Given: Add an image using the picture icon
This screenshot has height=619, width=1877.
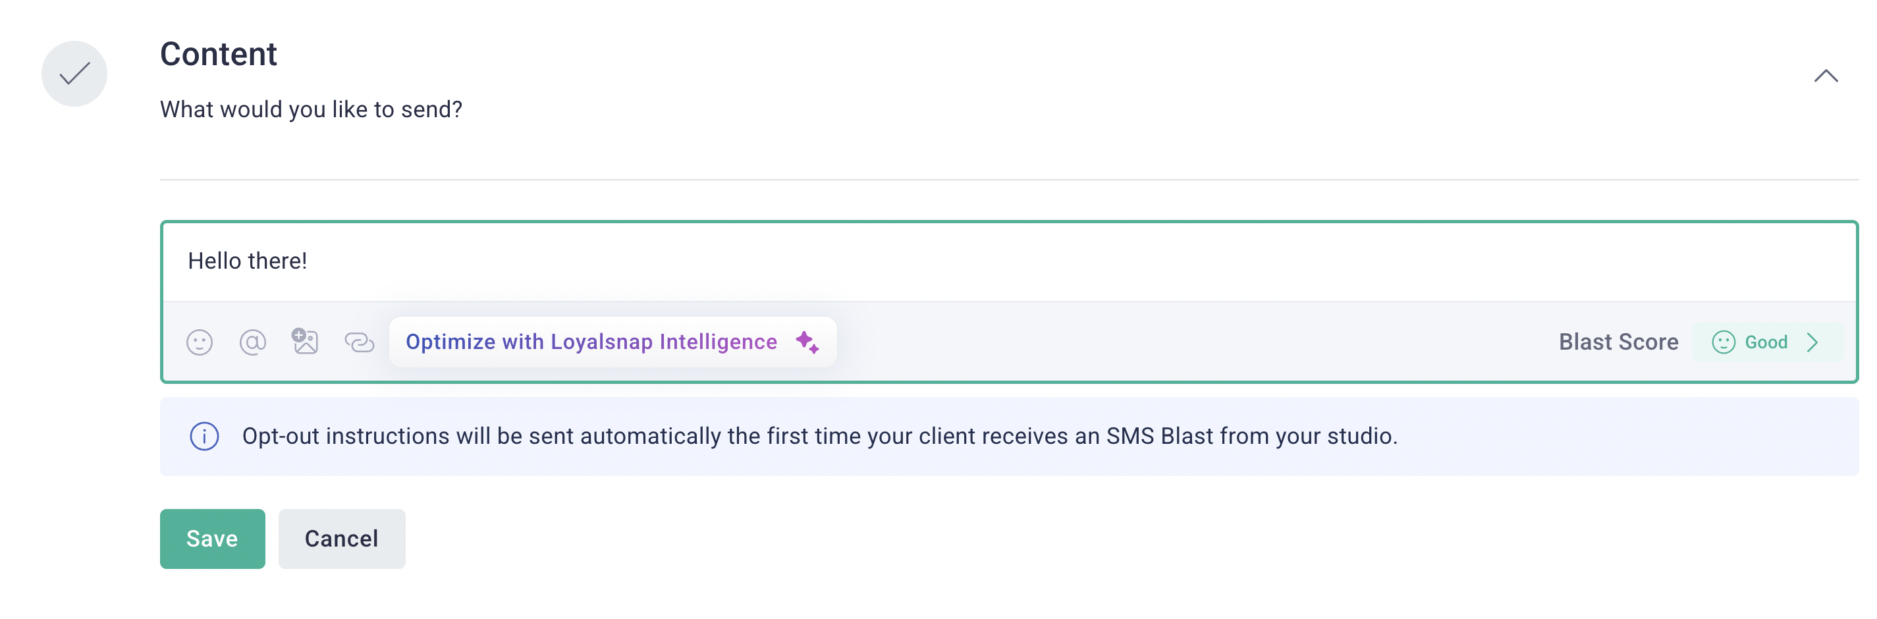Looking at the screenshot, I should [304, 341].
